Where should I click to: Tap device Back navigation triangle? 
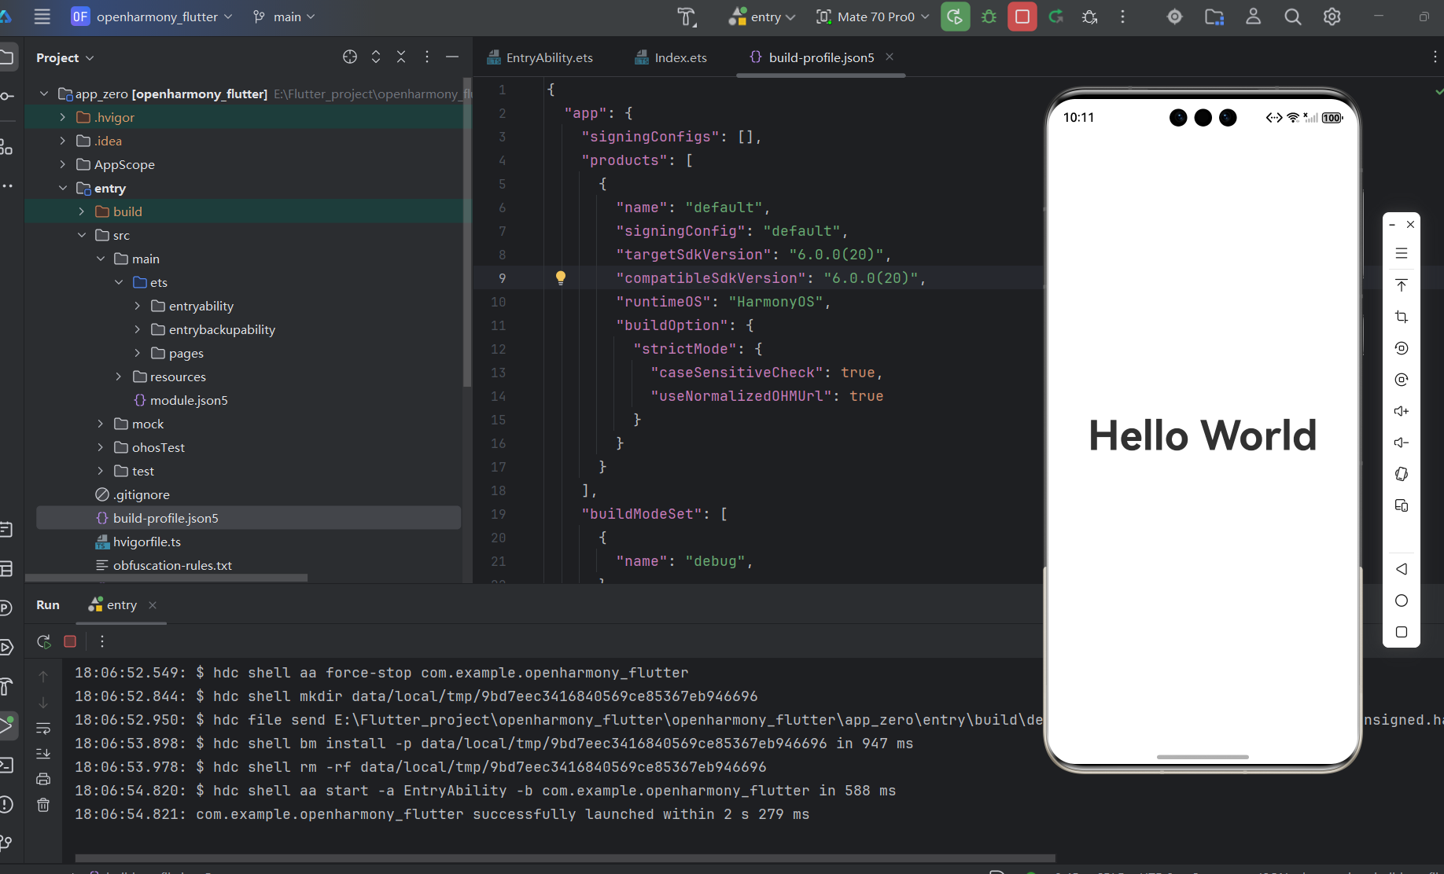(1402, 569)
